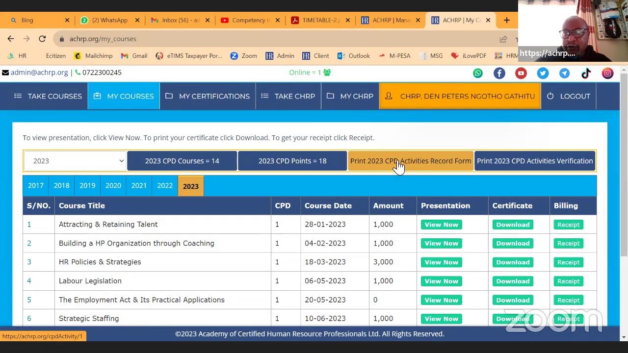Download certificate for The Employment Act course
This screenshot has width=628, height=353.
pos(513,300)
